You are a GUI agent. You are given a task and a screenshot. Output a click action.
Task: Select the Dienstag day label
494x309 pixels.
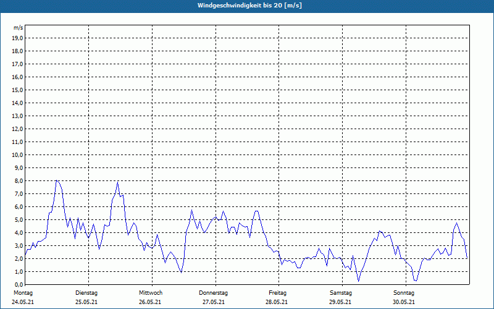86,292
